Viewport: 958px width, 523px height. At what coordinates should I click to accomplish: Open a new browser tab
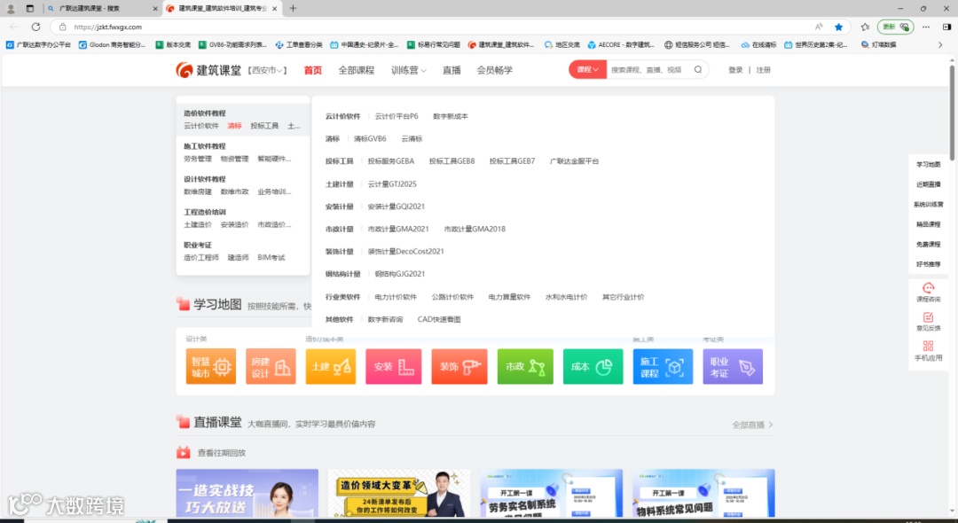click(294, 9)
